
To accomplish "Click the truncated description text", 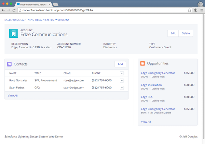I will coord(32,47).
